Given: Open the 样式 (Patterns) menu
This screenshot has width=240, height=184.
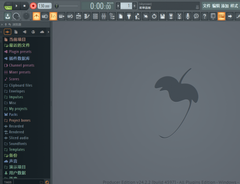Looking at the screenshot, I should click(x=234, y=6).
